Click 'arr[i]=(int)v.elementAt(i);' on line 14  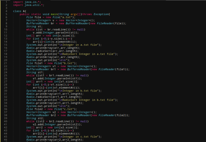[x=55, y=42]
